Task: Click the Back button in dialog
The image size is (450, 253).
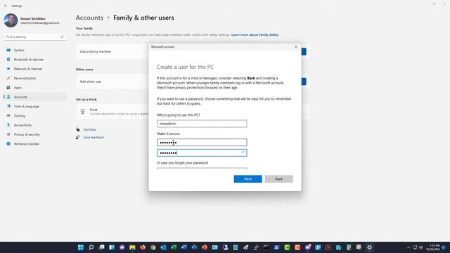Action: click(x=278, y=179)
